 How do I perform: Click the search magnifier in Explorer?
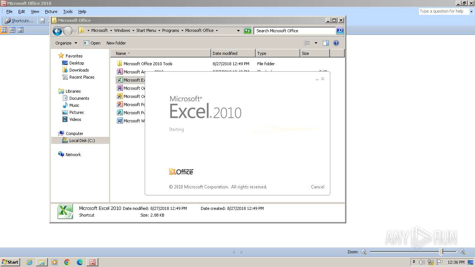tap(340, 31)
